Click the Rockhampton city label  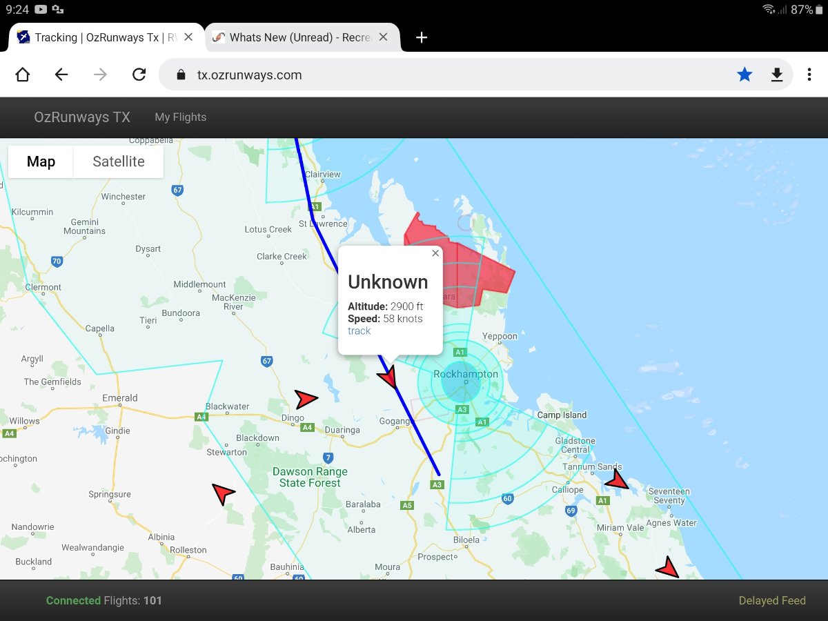466,374
